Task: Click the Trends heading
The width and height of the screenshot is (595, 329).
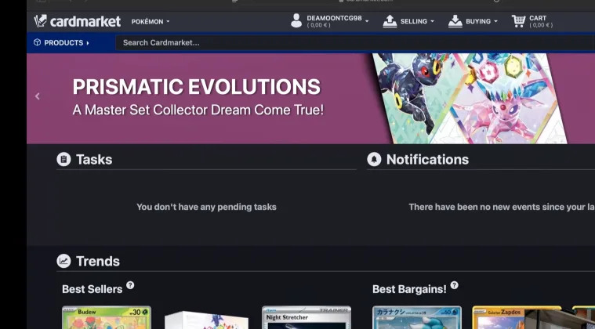Action: [x=98, y=261]
